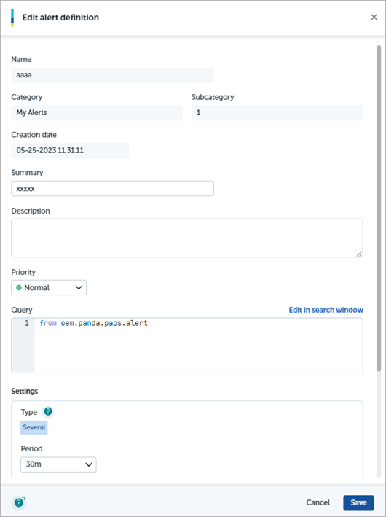Click Edit in search window link

[326, 310]
